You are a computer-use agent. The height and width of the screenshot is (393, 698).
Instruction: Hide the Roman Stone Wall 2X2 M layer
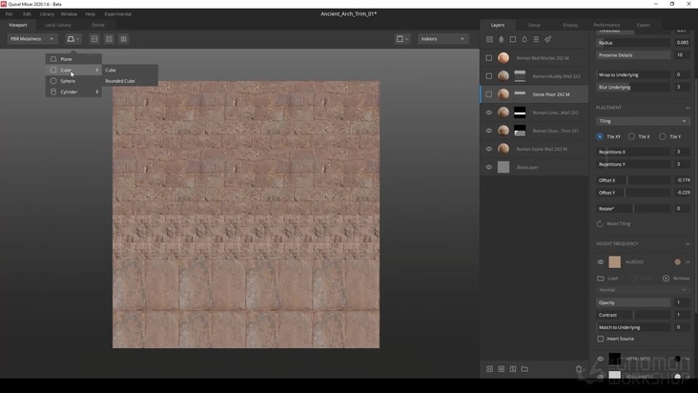click(489, 149)
